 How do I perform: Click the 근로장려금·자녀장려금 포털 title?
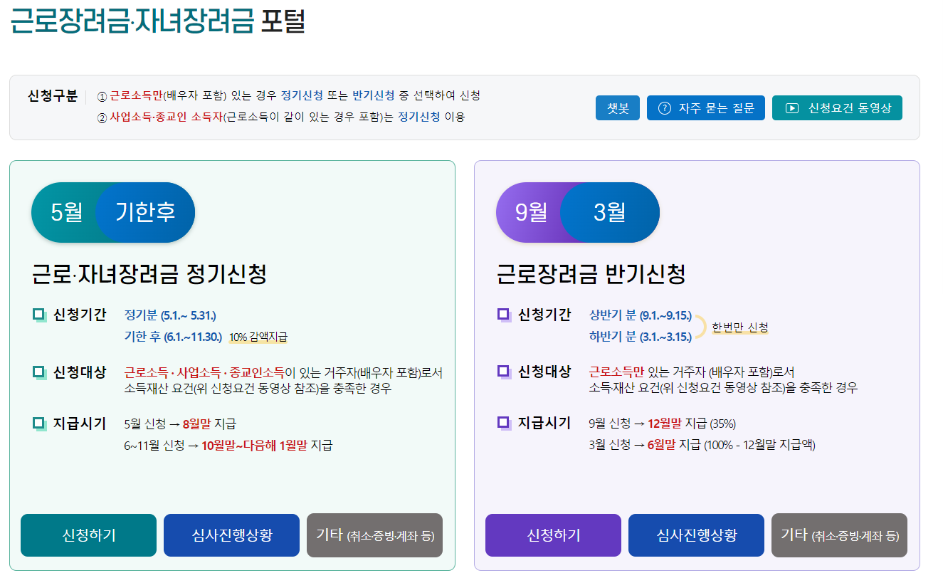click(x=157, y=21)
